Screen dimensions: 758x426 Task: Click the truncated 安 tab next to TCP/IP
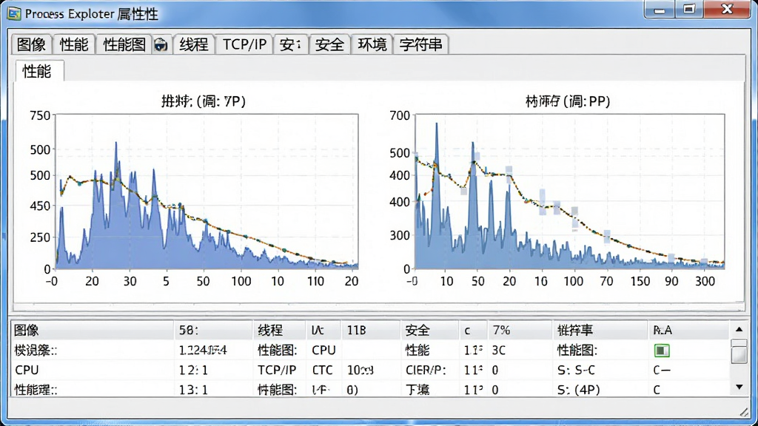click(x=290, y=44)
